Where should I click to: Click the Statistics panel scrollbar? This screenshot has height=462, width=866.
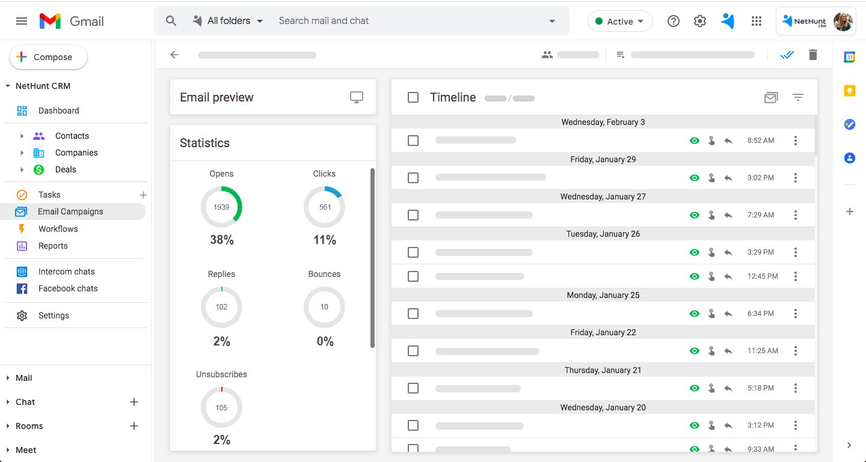tap(372, 258)
